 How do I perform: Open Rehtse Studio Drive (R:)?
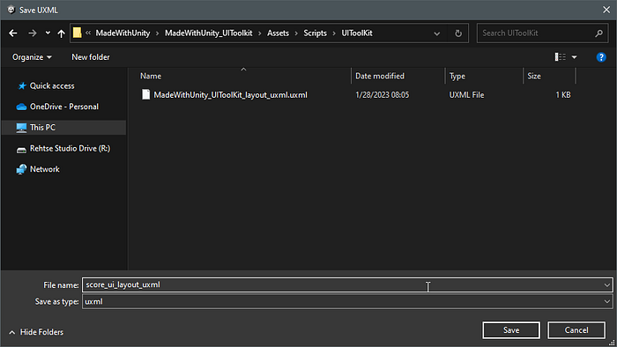(70, 148)
